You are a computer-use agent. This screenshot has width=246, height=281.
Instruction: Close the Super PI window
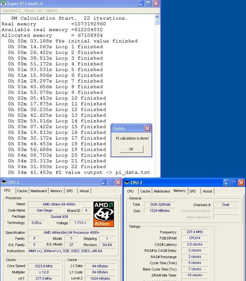tap(156, 3)
